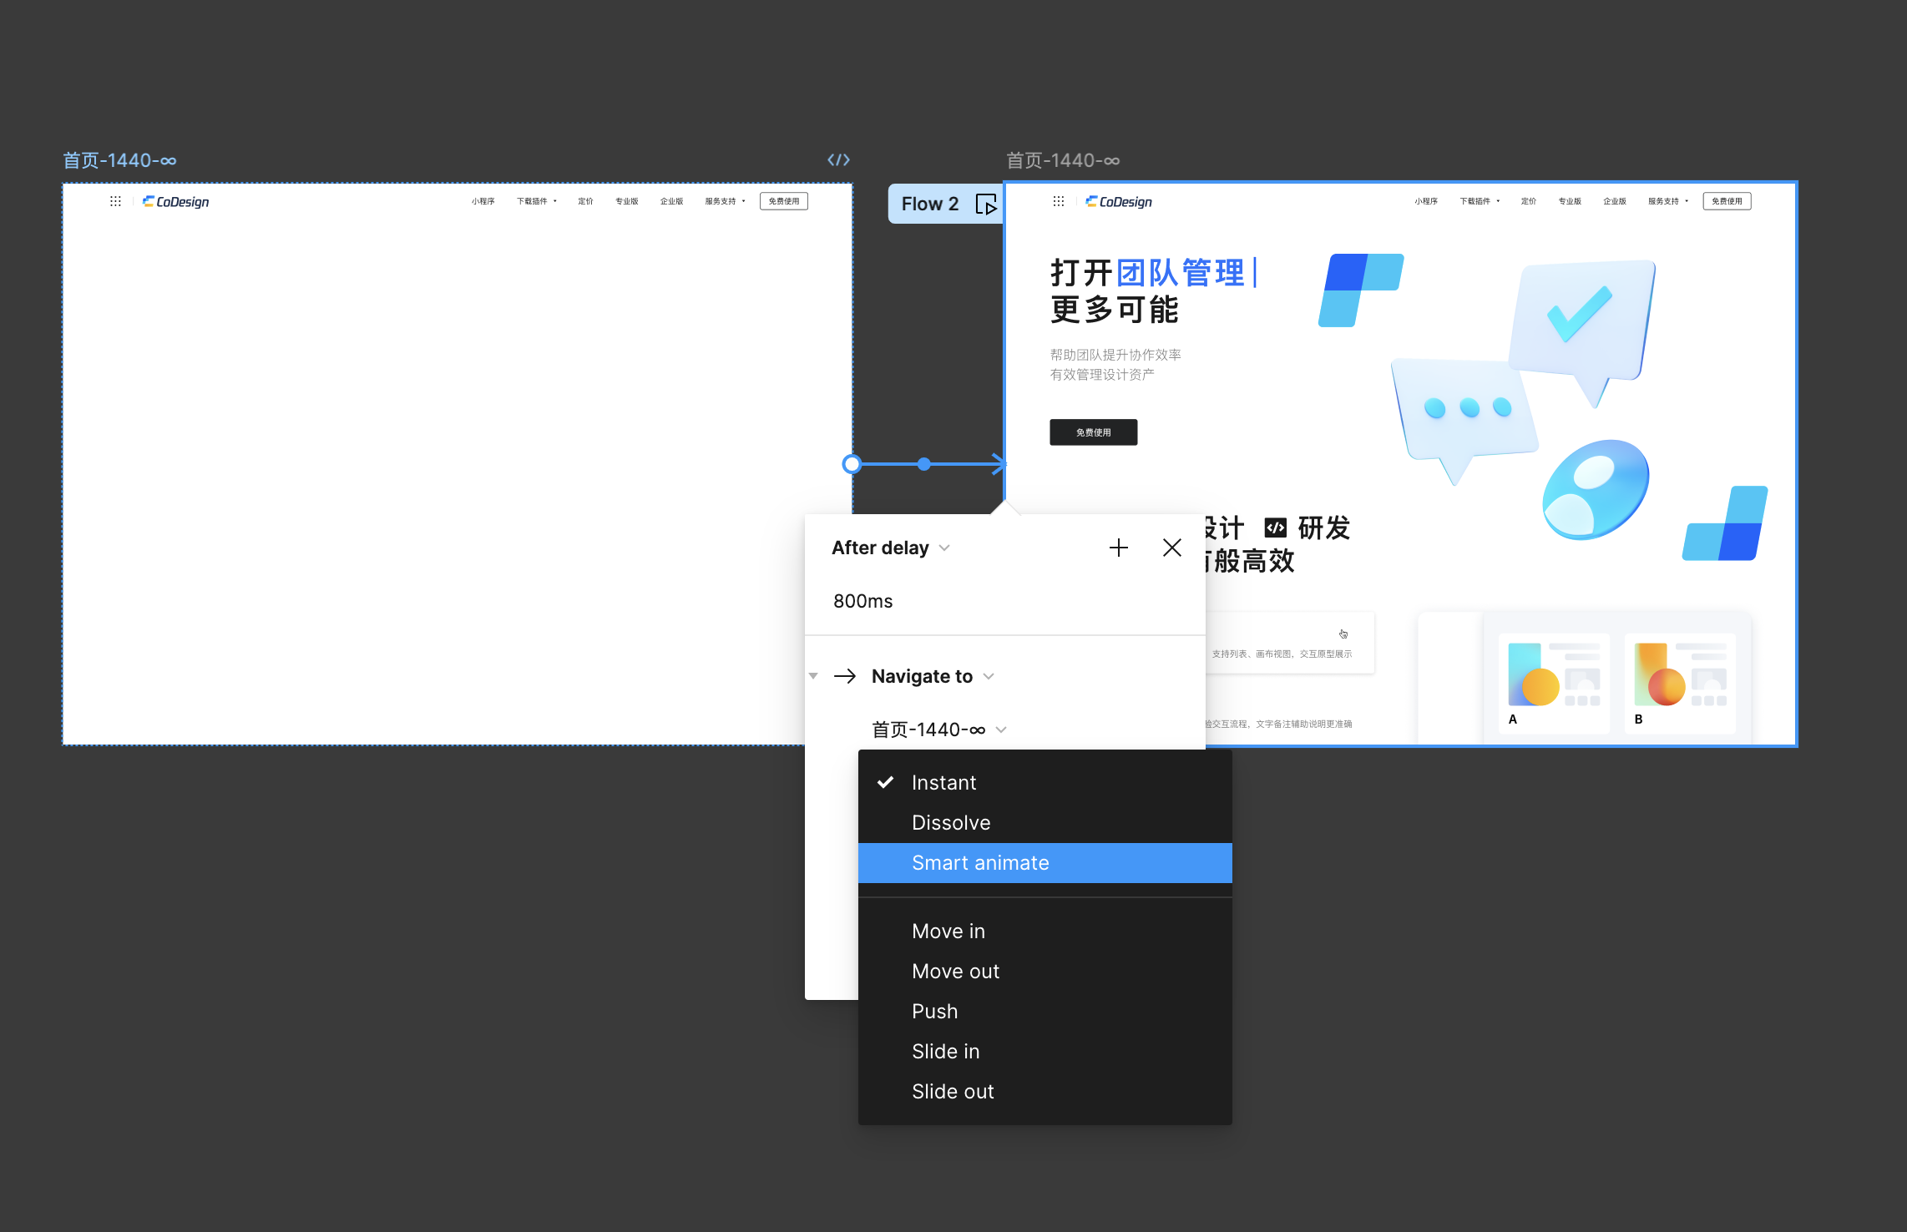
Task: Click the midpoint dot on connection line
Action: click(x=923, y=464)
